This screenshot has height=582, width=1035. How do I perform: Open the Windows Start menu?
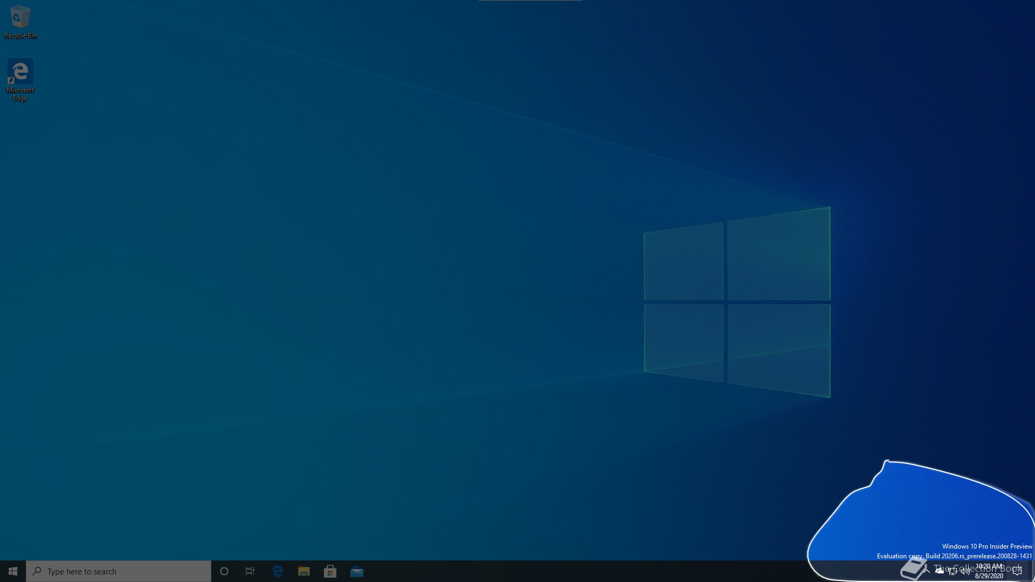13,571
